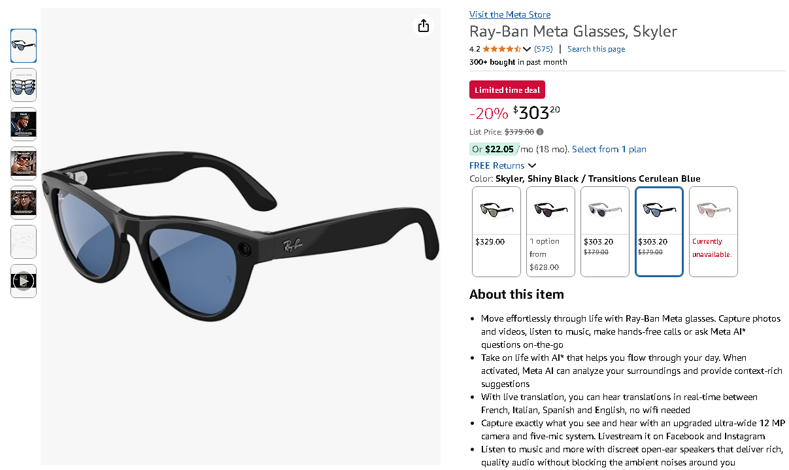
Task: Expand the rating breakdown chevron
Action: 527,49
